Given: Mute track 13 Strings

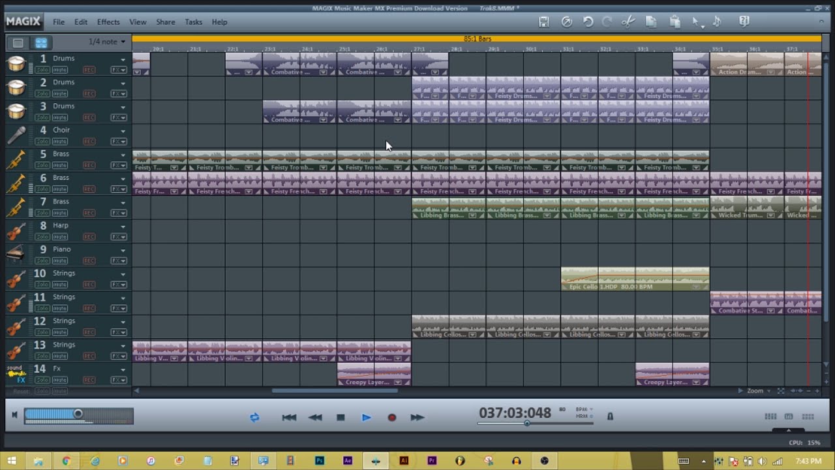Looking at the screenshot, I should 60,356.
